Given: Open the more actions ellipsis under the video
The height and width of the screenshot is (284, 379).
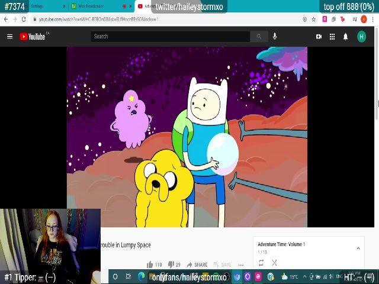Looking at the screenshot, I should coord(241,264).
